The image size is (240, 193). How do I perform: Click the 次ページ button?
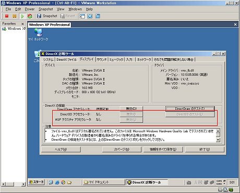pos(122,150)
